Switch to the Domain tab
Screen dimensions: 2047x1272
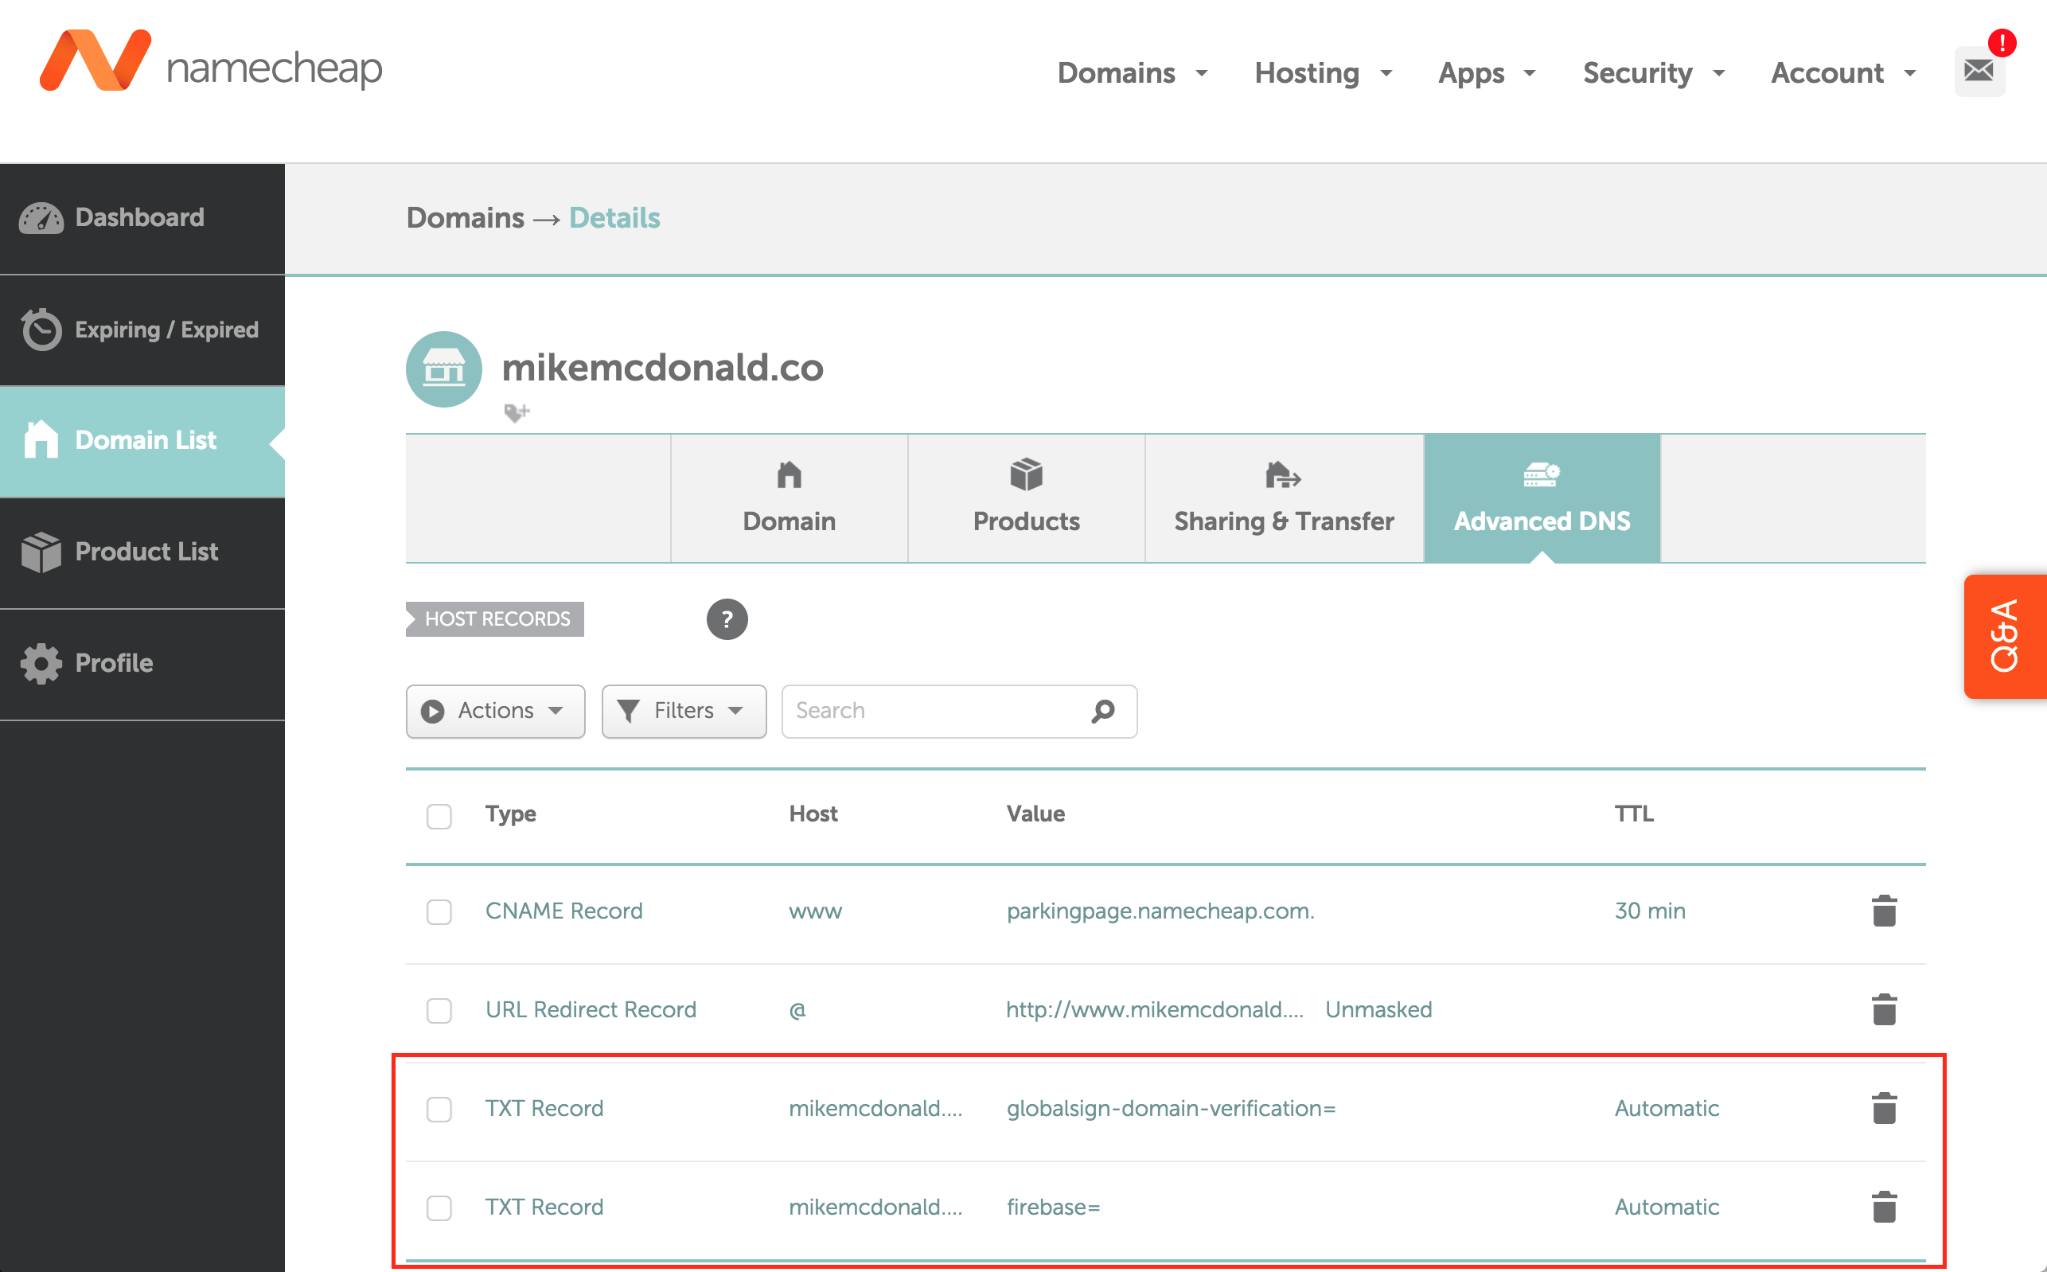tap(789, 498)
